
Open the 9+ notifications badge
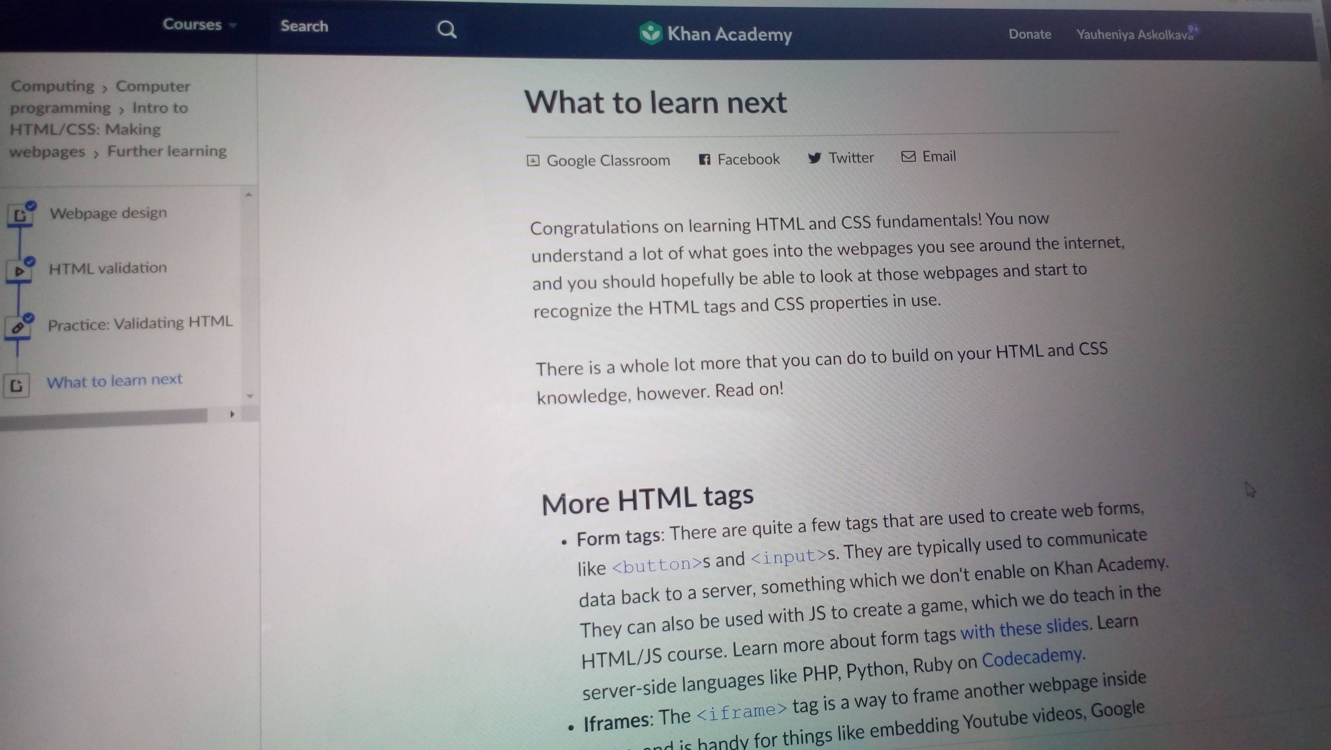(x=1193, y=30)
